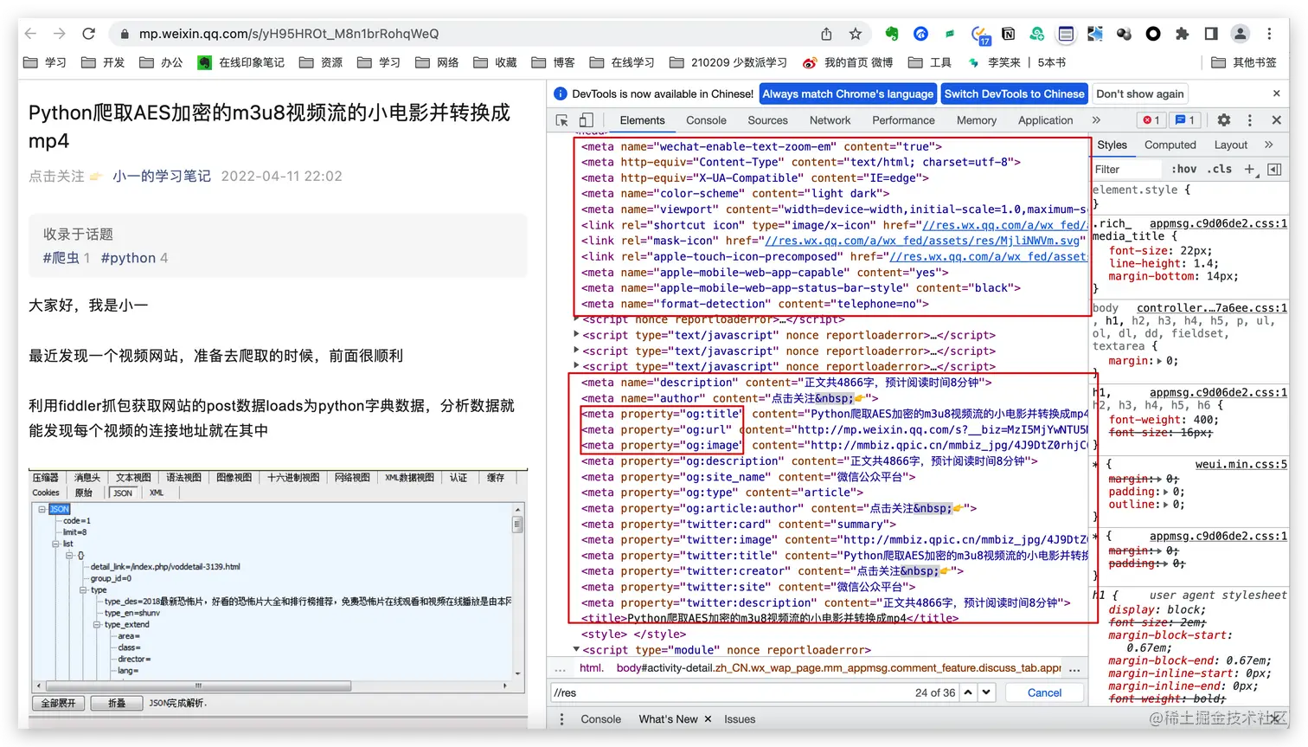Click the red error count badge

(x=1151, y=120)
